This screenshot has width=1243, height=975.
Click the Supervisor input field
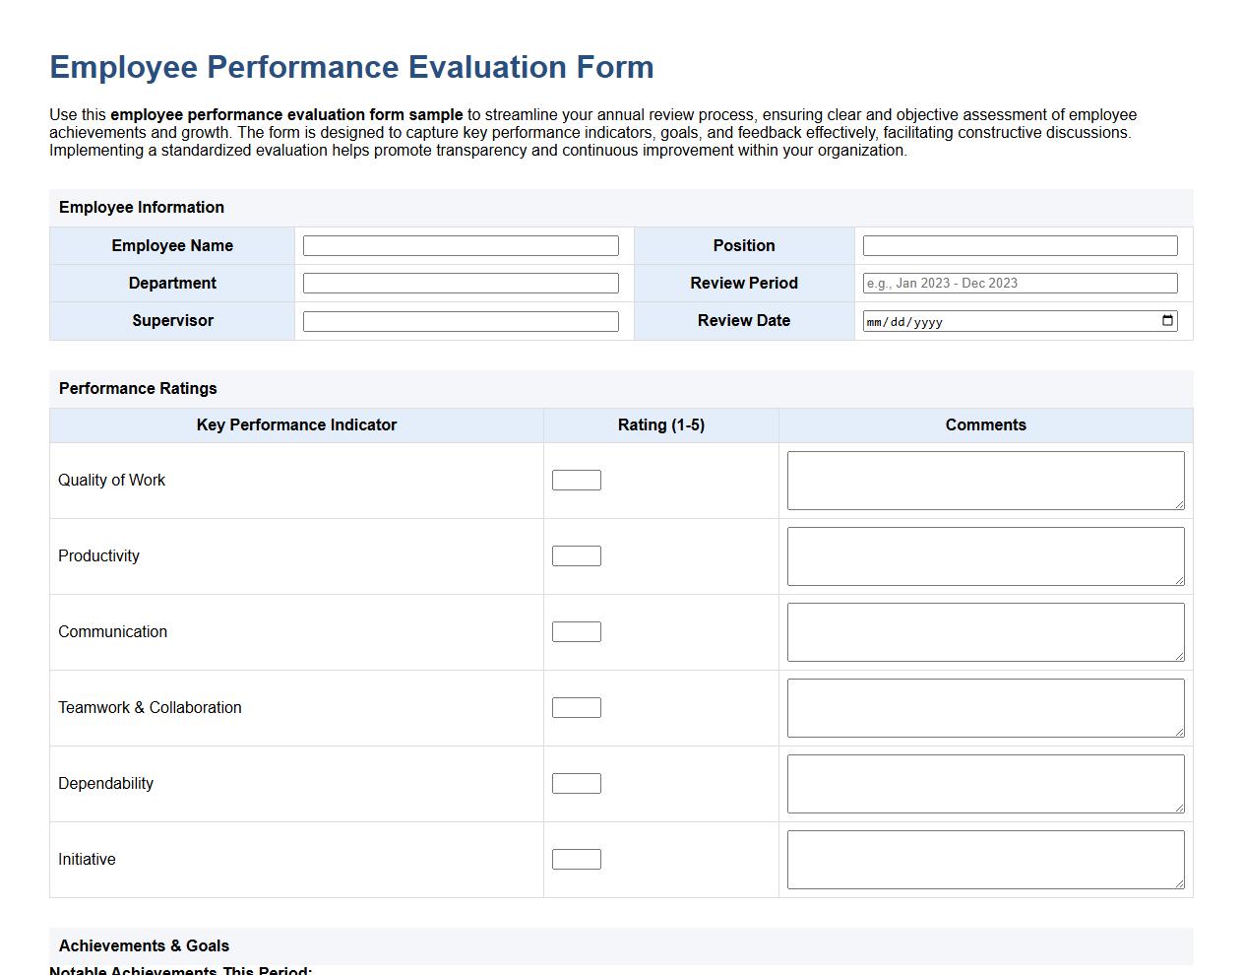point(461,320)
